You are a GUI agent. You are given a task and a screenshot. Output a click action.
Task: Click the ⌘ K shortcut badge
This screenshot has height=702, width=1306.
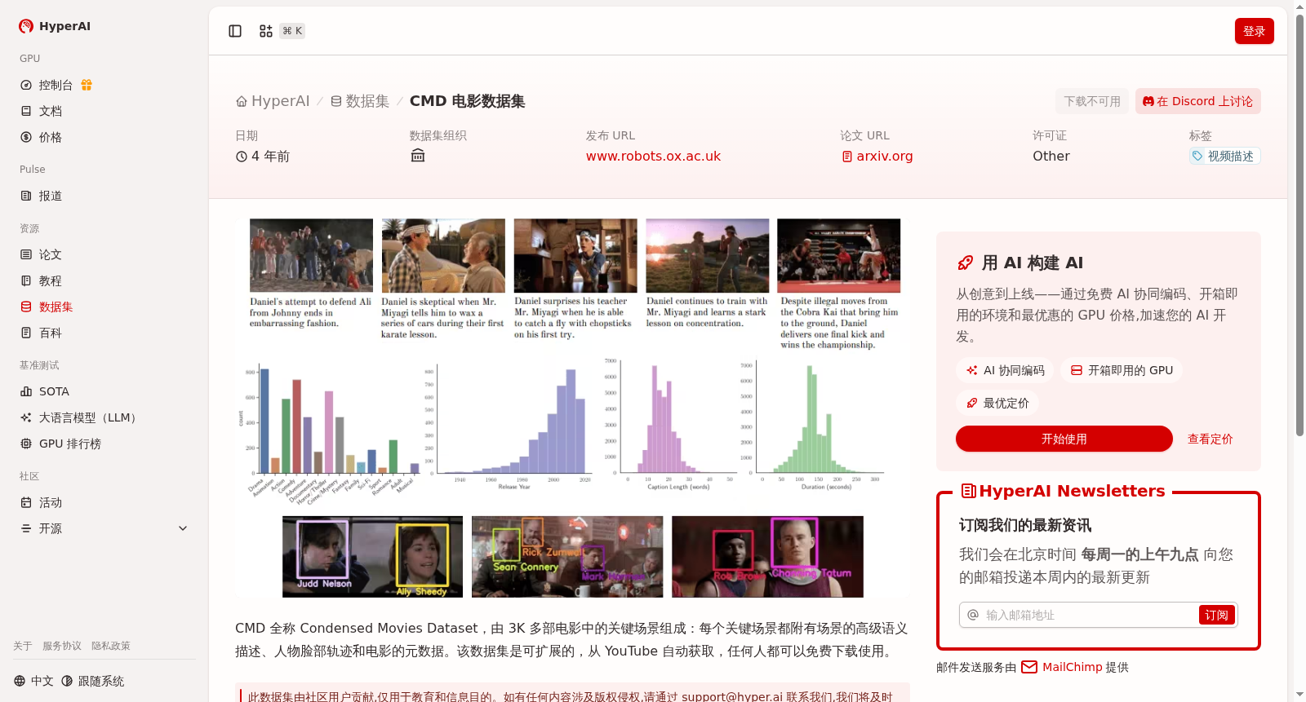292,31
